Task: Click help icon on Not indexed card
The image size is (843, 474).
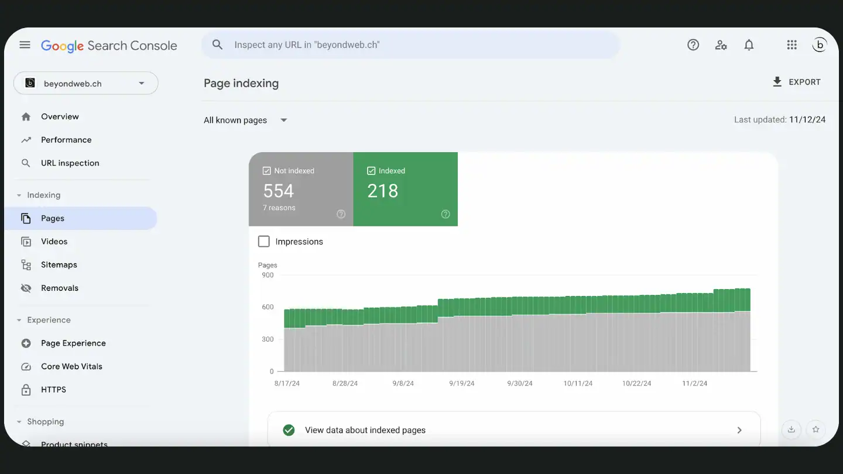Action: [x=341, y=214]
